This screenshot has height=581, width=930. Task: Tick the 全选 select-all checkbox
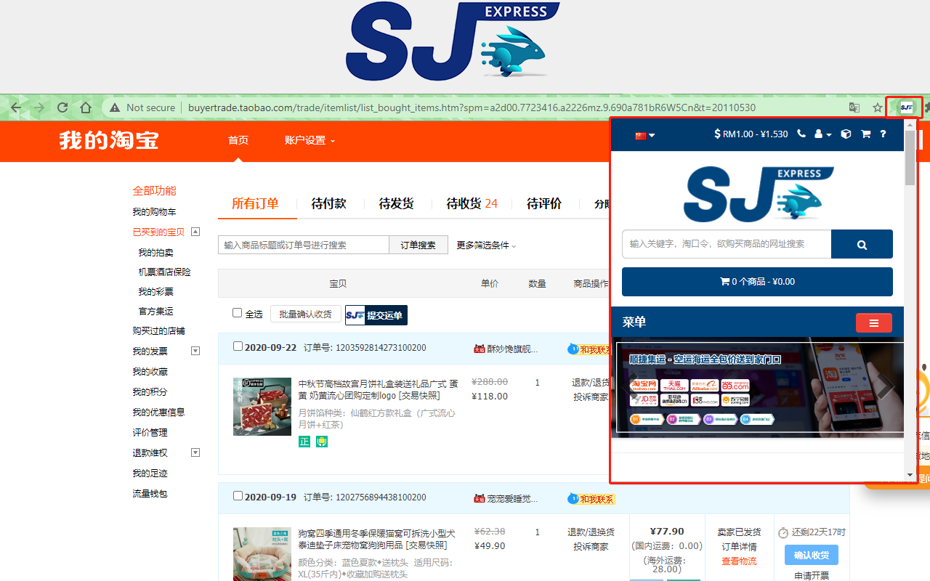237,313
